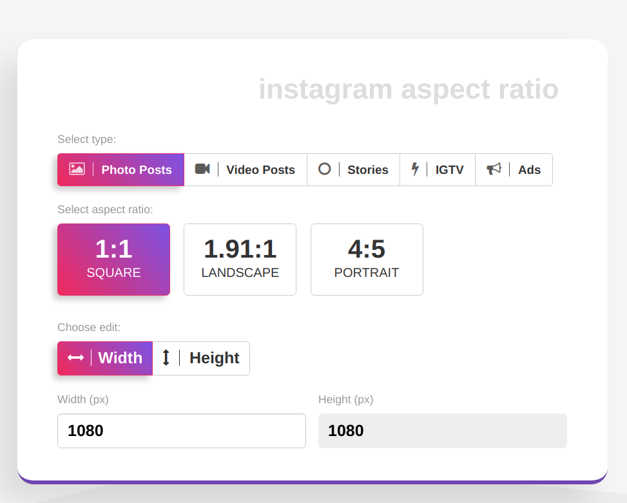Screen dimensions: 627x503
Task: Pick the 4:5 Portrait aspect ratio
Action: coord(367,260)
